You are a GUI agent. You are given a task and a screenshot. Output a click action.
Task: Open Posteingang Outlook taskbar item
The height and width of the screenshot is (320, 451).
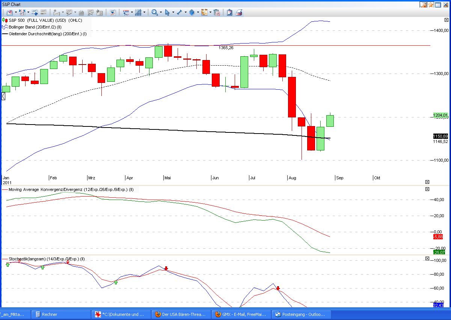click(302, 314)
